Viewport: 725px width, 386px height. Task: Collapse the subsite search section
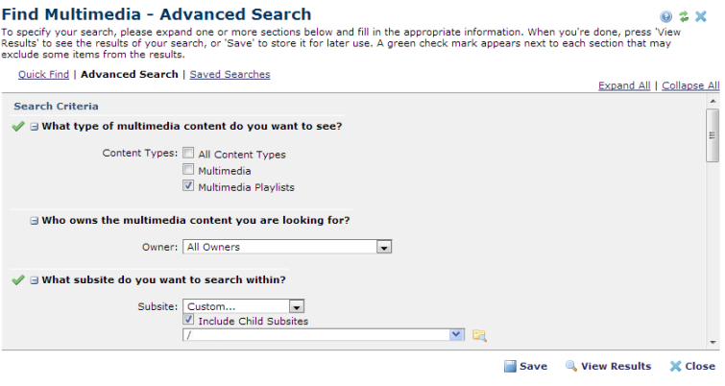(x=35, y=280)
